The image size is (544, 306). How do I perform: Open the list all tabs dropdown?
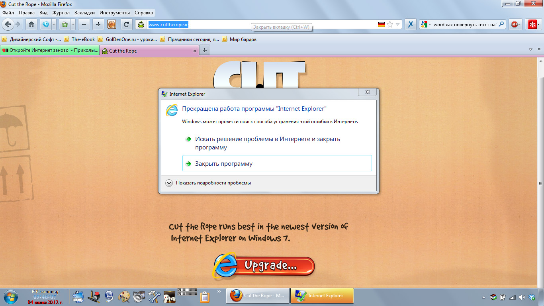point(530,50)
